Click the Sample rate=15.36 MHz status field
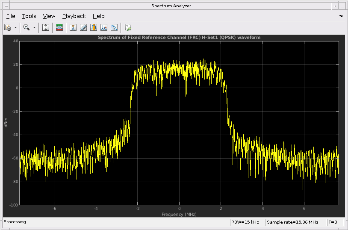 pos(295,222)
